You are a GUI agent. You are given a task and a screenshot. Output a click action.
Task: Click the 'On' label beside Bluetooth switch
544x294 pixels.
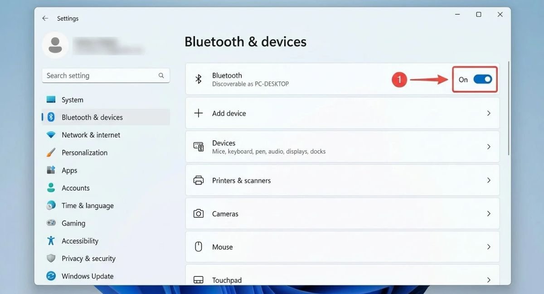tap(463, 80)
